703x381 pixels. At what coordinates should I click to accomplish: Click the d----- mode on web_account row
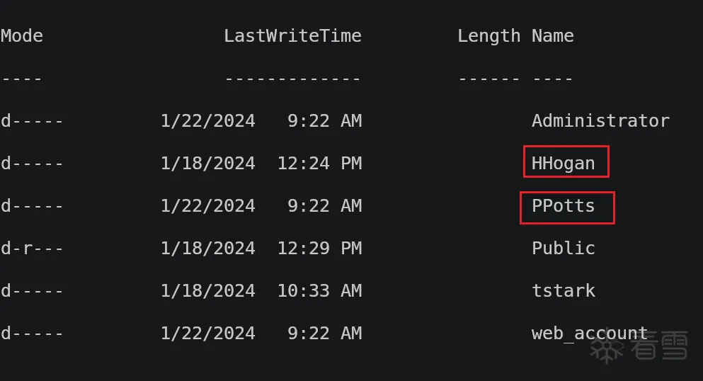pos(32,333)
